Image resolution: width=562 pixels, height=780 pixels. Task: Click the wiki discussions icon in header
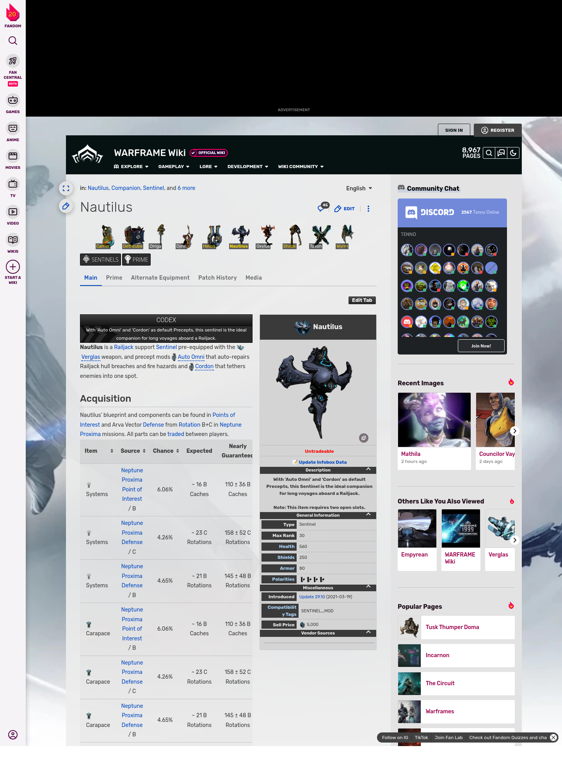pos(501,153)
